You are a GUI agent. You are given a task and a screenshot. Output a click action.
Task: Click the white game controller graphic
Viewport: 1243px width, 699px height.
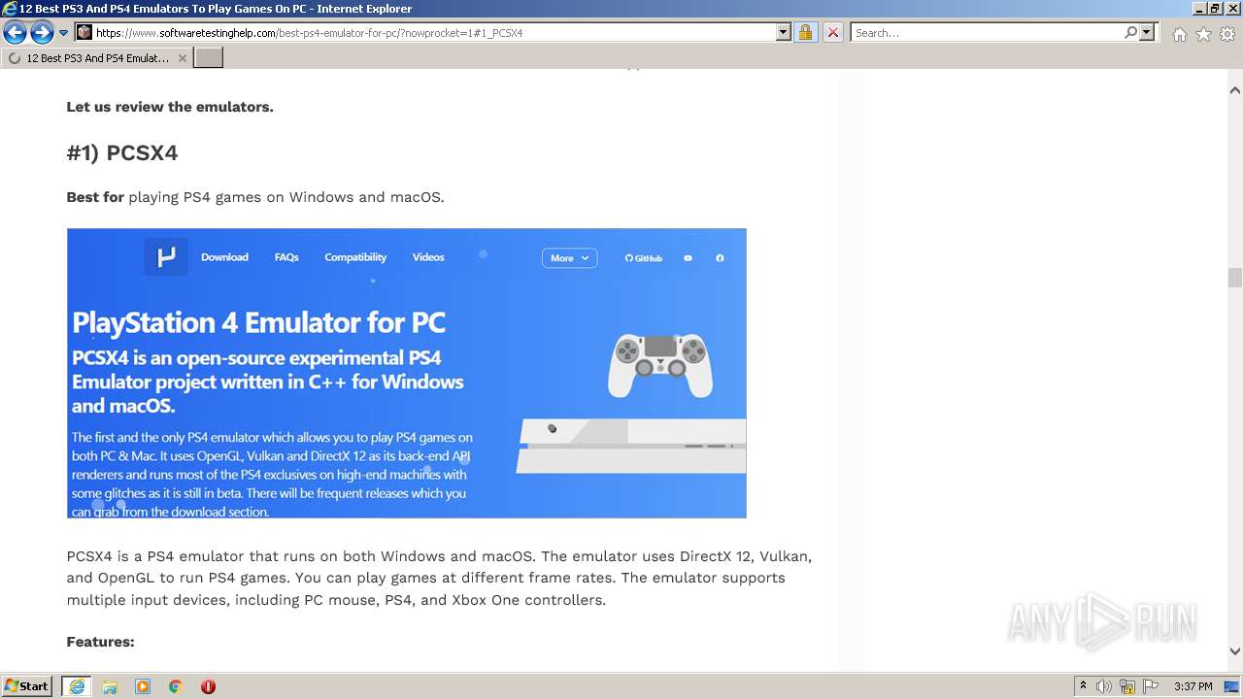tap(660, 365)
